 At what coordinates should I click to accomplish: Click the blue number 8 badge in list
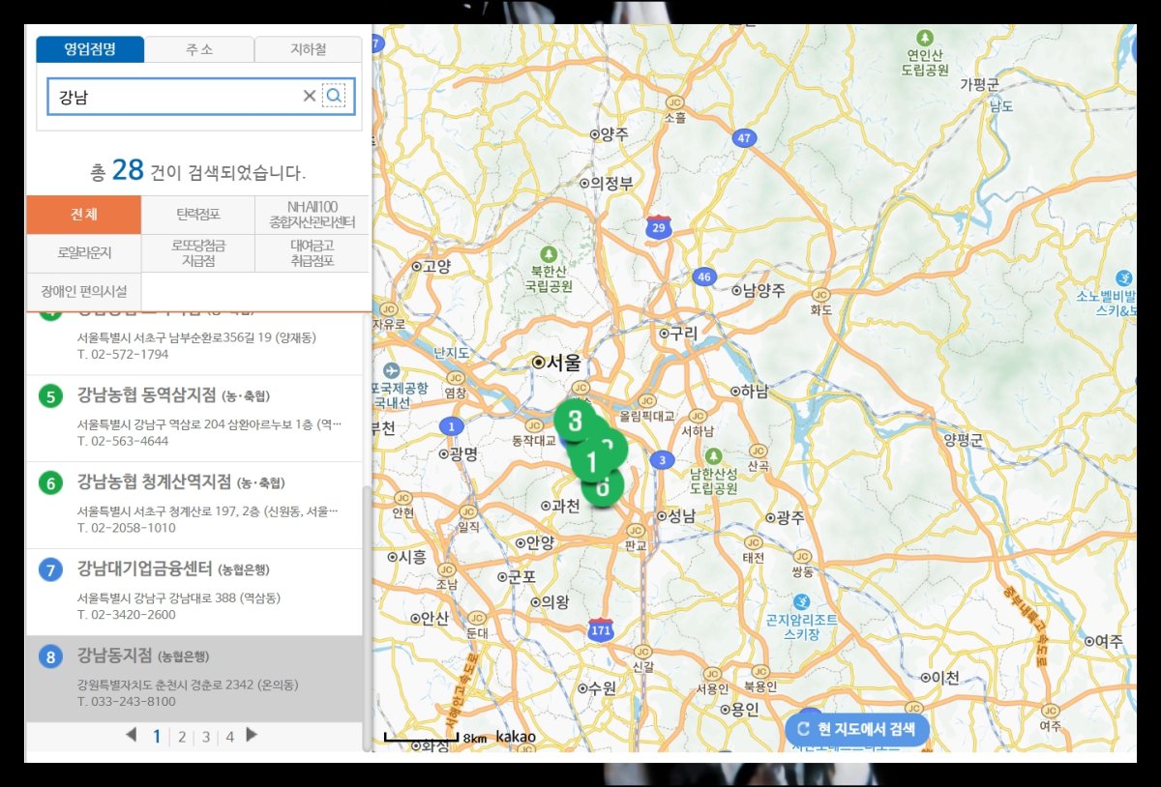pyautogui.click(x=51, y=657)
